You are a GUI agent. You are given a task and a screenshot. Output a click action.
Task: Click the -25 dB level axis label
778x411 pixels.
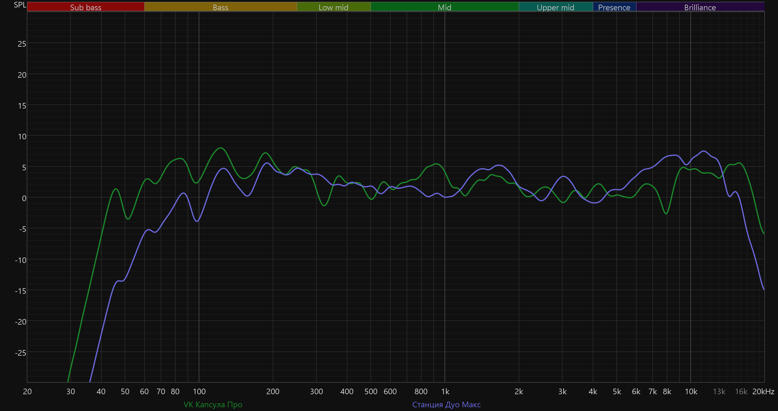pos(21,353)
